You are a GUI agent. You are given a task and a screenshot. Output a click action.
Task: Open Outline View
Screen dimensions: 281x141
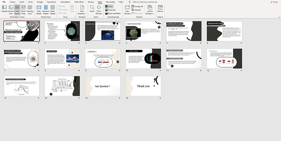[11, 10]
